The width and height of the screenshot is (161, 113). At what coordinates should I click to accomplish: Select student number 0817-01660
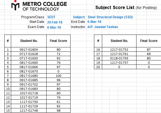click(29, 63)
